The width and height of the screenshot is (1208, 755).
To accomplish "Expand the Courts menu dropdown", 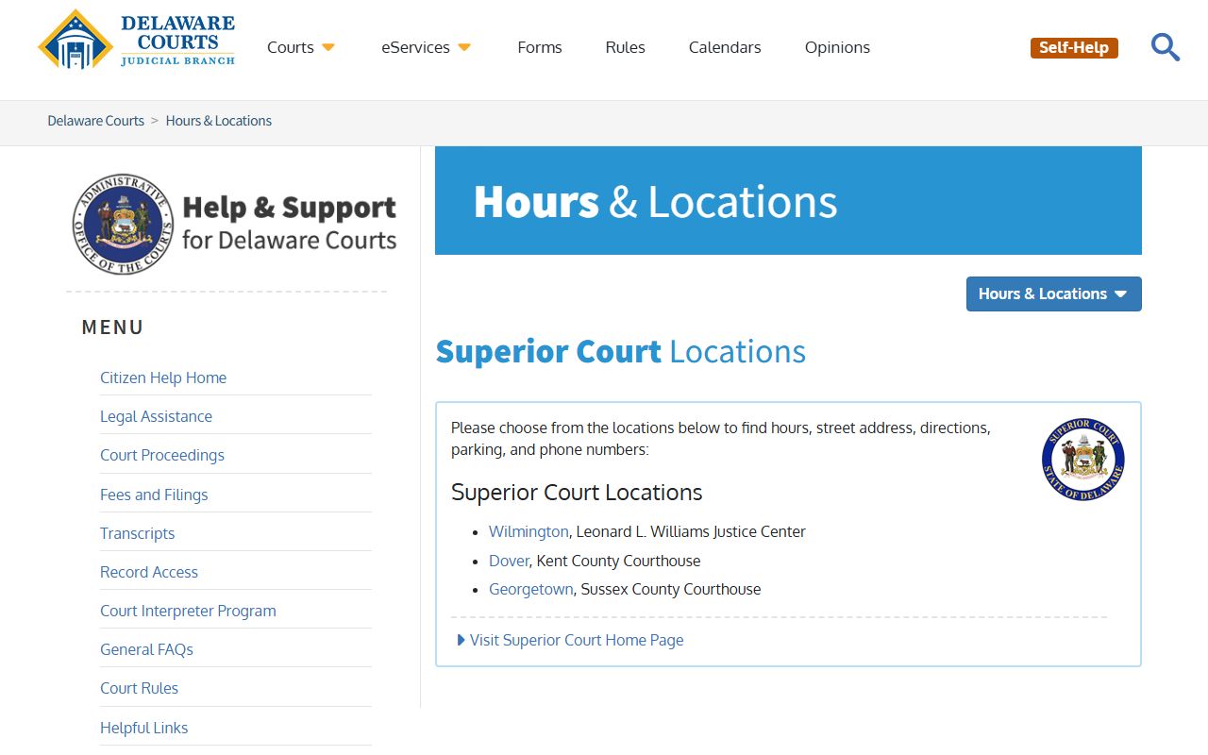I will [x=301, y=47].
